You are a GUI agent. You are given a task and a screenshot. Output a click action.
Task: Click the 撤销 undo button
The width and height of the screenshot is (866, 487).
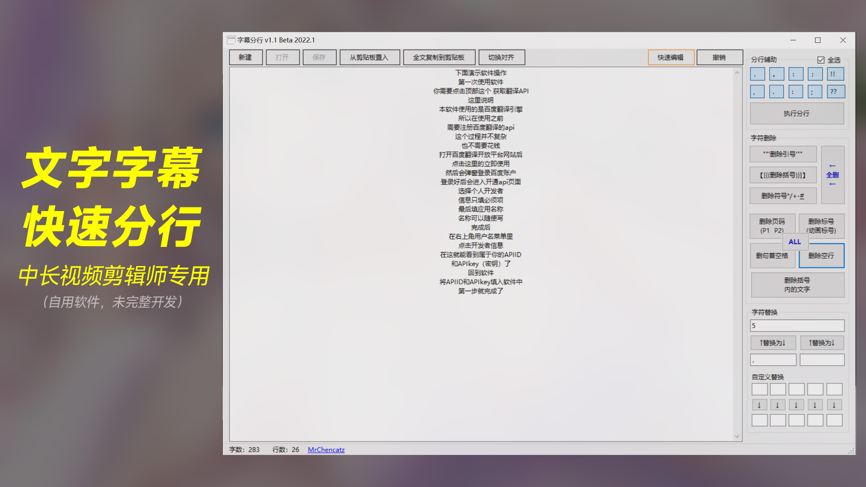tap(719, 57)
